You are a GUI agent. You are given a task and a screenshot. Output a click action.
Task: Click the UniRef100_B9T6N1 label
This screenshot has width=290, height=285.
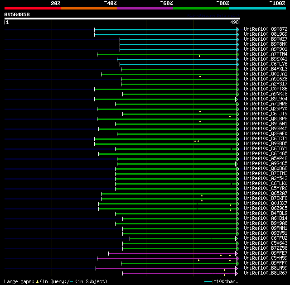266,124
